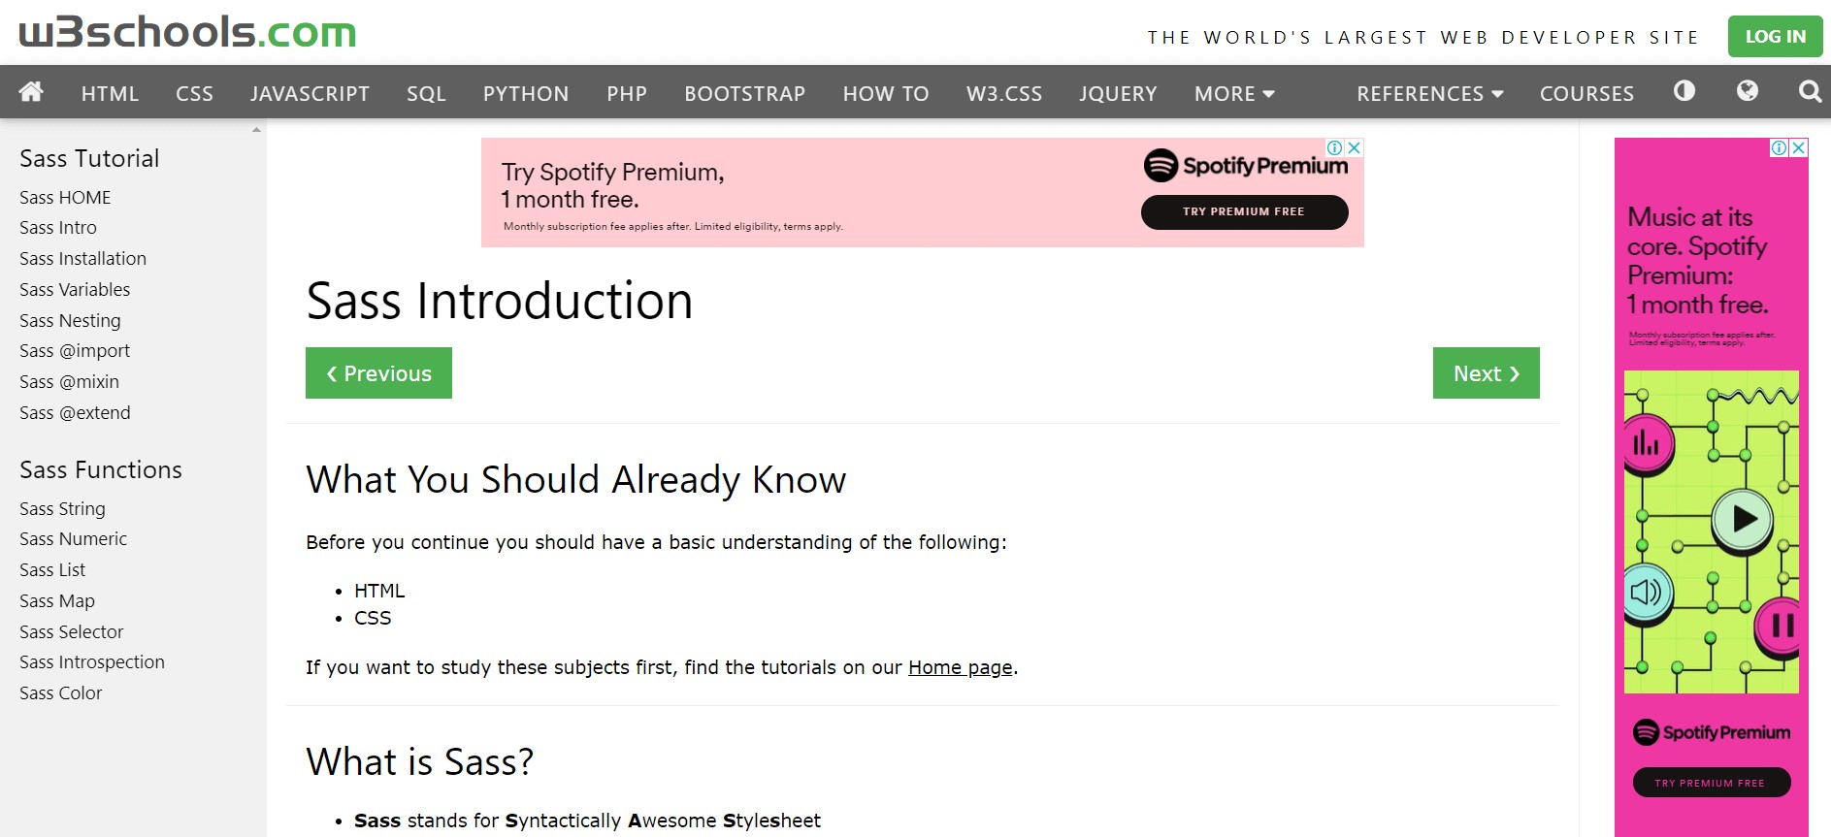The image size is (1831, 837).
Task: Toggle dark mode with the contrast icon
Action: 1684,91
